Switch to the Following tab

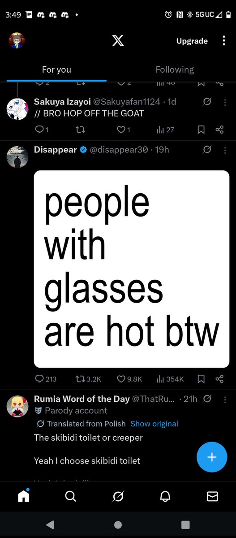tap(175, 69)
